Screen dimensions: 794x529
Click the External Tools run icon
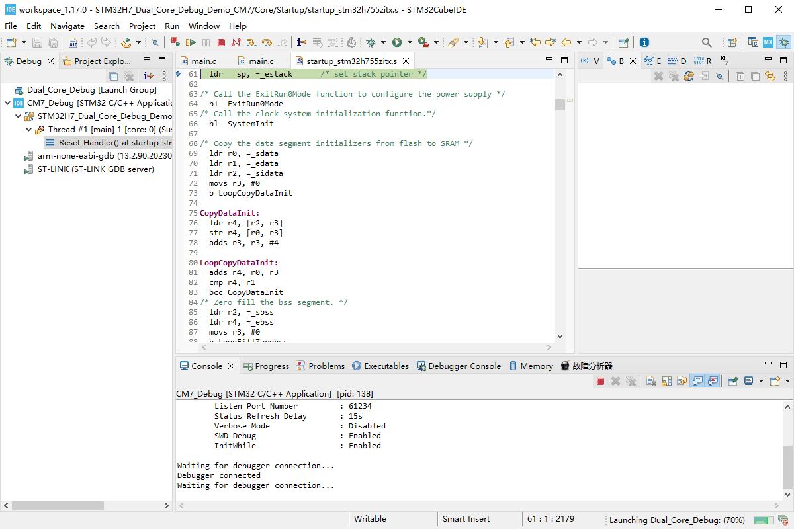coord(423,42)
